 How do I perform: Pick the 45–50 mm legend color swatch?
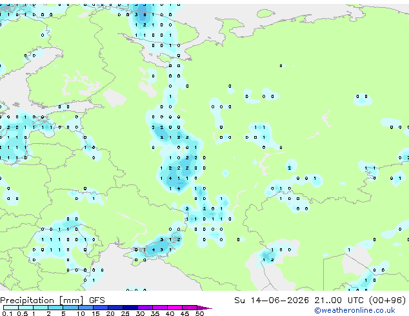coord(190,308)
